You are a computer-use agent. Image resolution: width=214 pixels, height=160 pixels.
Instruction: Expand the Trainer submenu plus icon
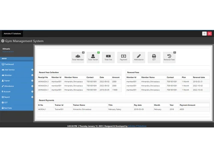click(x=32, y=81)
